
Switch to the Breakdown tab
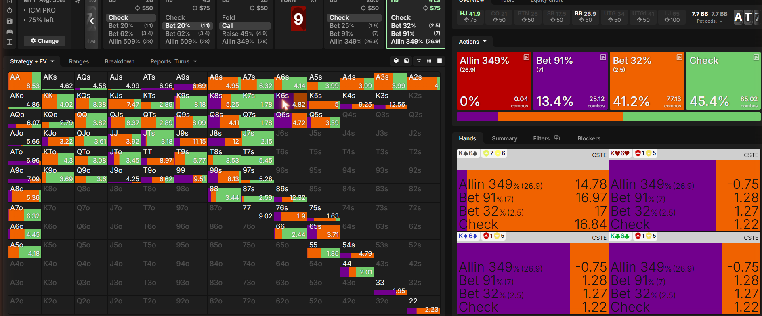point(120,61)
